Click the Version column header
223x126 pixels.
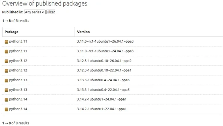tap(83, 32)
